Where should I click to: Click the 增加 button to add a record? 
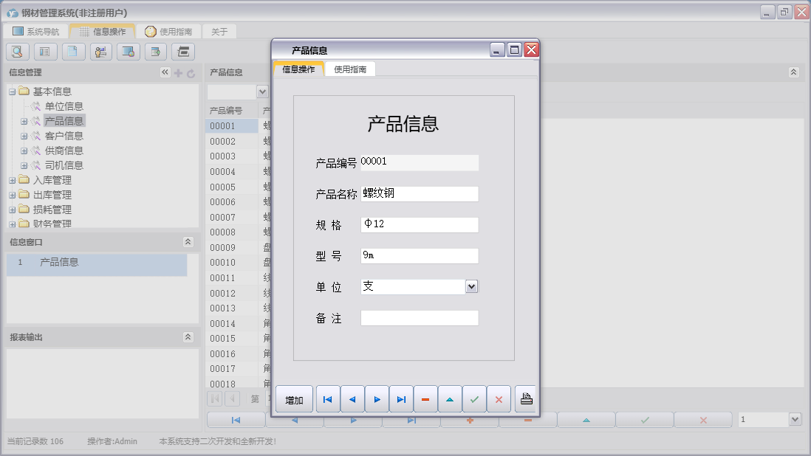[x=294, y=398]
